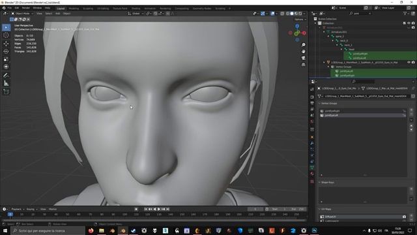
Task: Open the viewport Options dropdown
Action: pyautogui.click(x=300, y=20)
